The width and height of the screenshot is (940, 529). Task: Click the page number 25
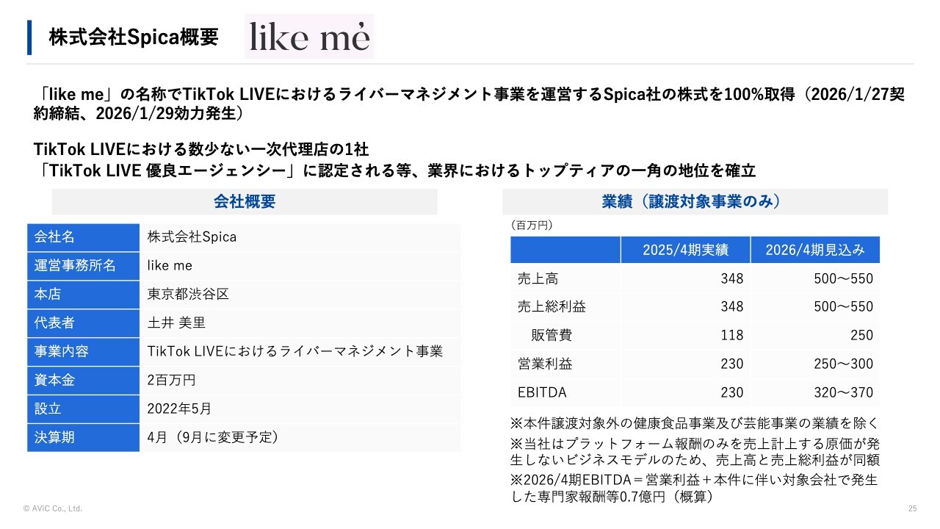[x=913, y=508]
